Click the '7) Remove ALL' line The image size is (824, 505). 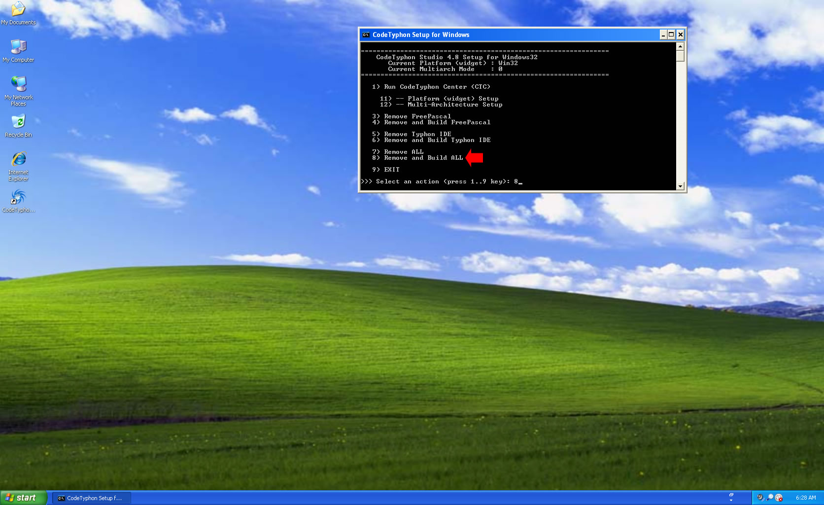(x=398, y=152)
